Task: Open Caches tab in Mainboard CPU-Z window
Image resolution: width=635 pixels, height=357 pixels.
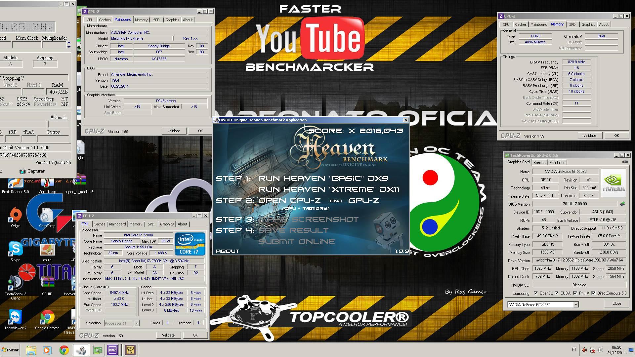Action: (x=105, y=20)
